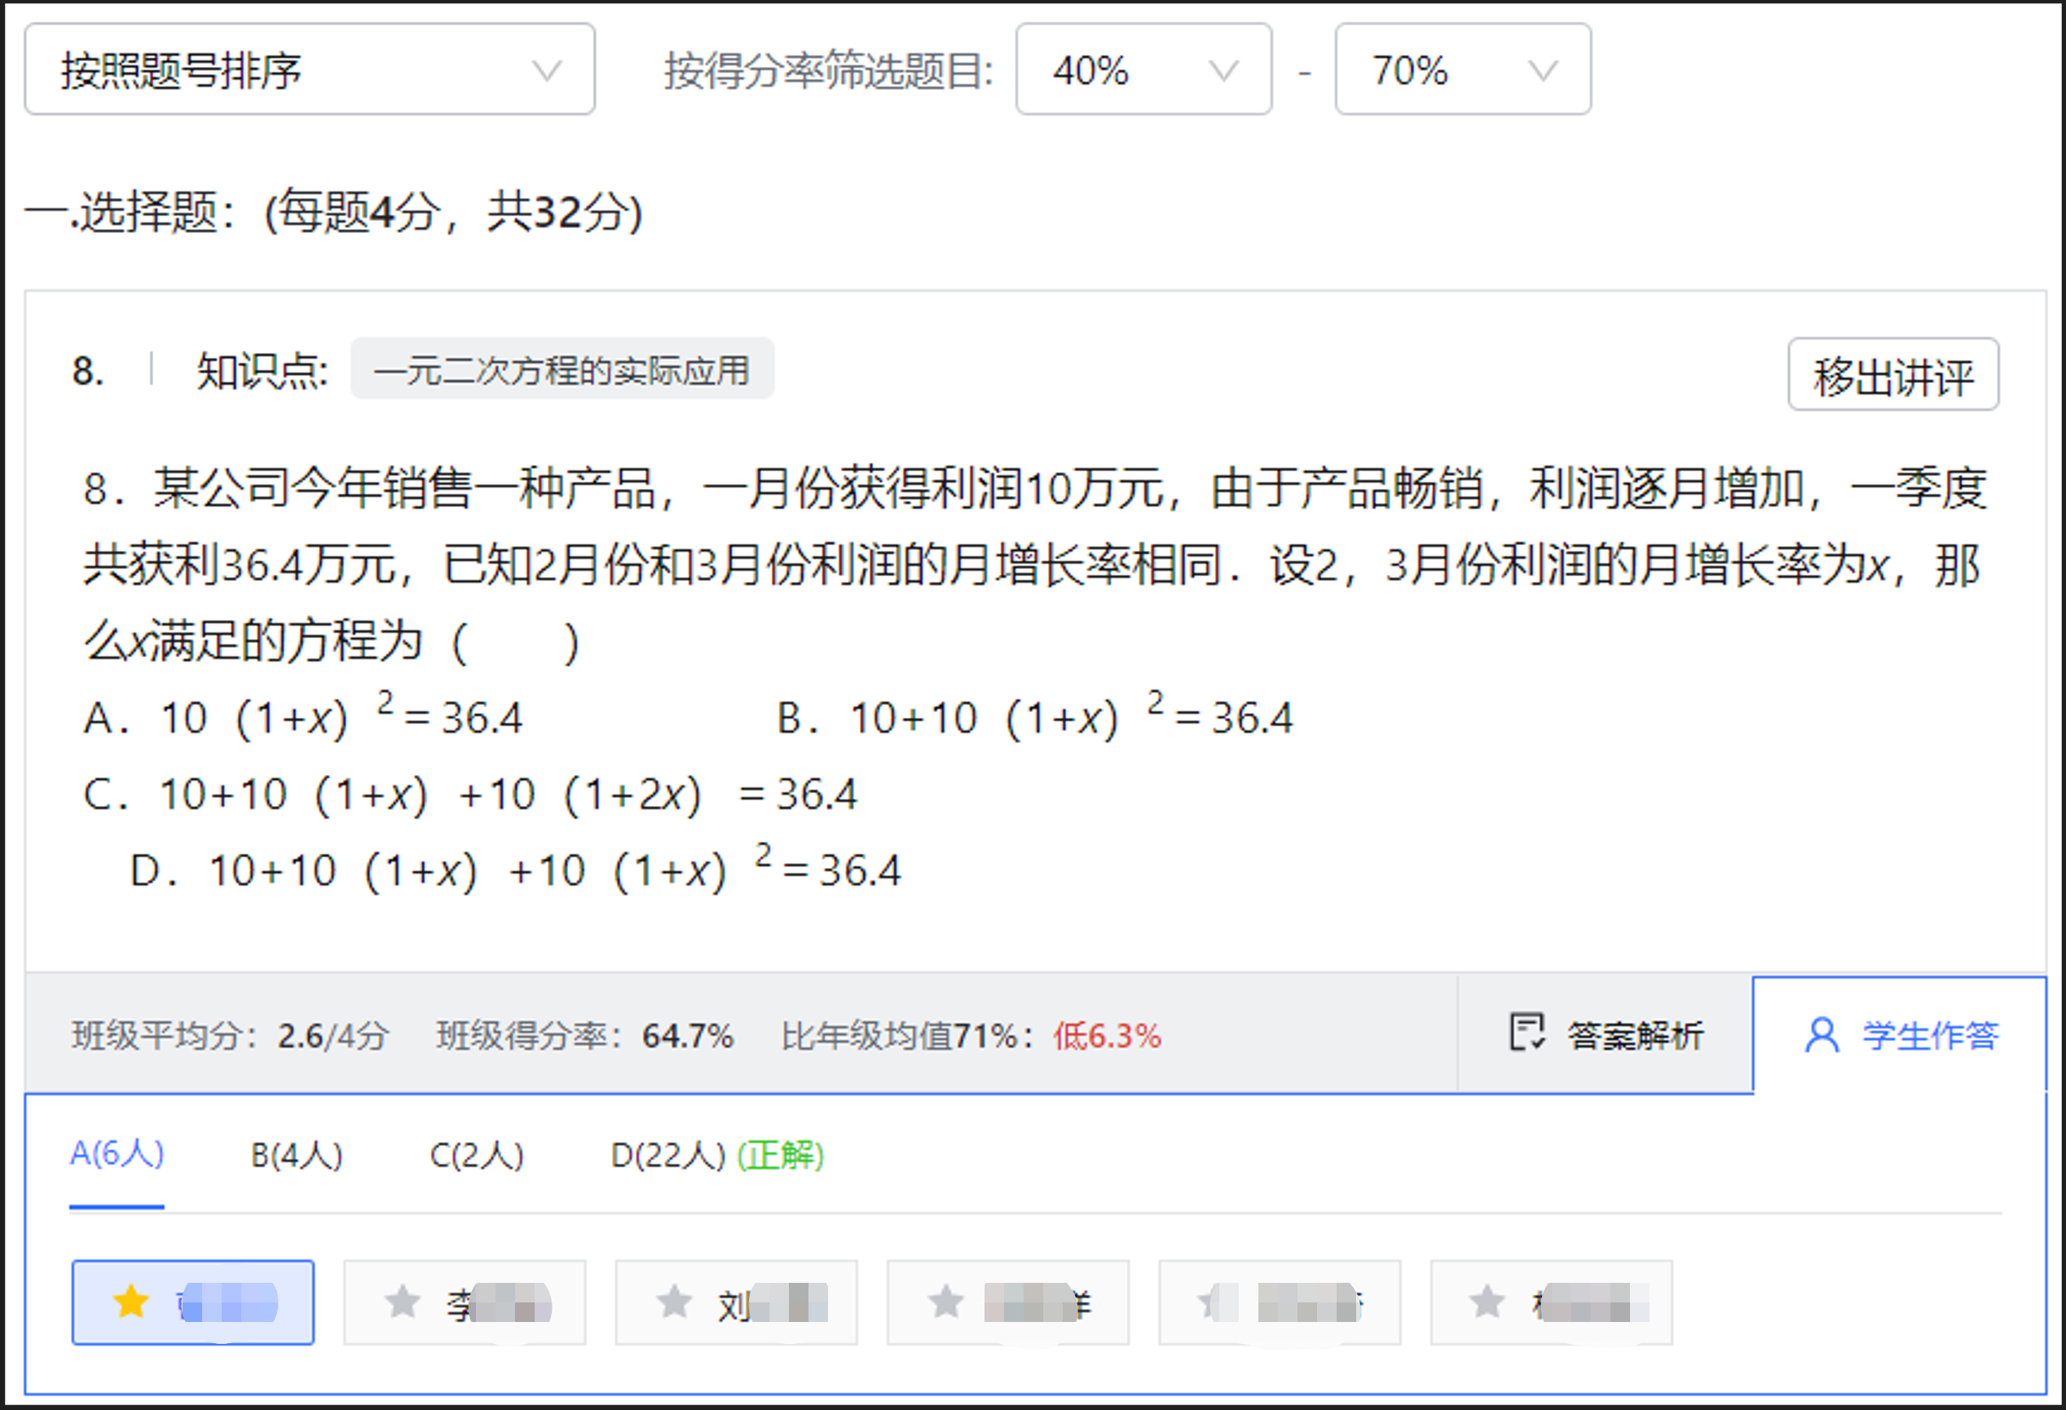Expand the 40% minimum score rate dropdown

point(1143,69)
